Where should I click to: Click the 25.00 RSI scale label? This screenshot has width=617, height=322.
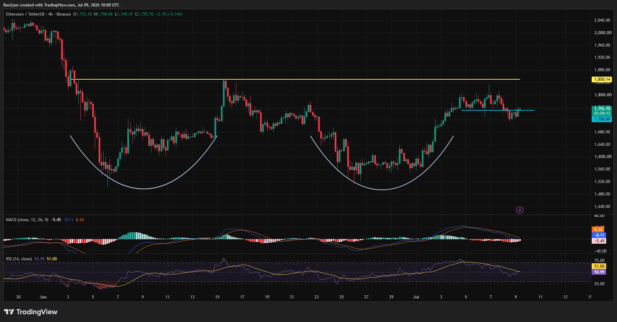click(599, 284)
